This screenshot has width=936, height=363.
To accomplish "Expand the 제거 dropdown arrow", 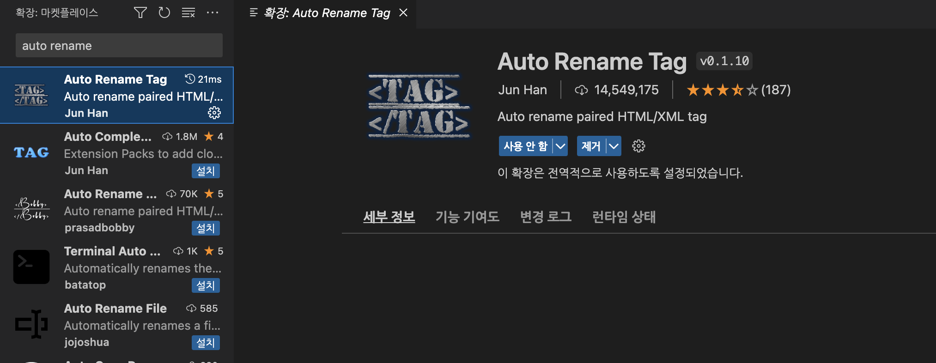I will click(614, 146).
